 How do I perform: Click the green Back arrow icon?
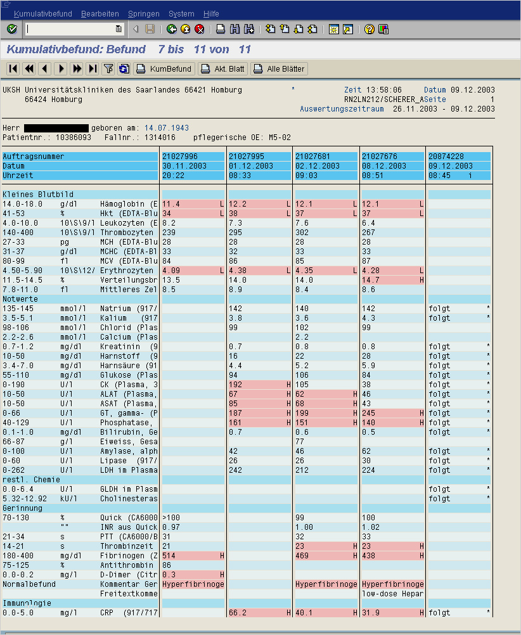172,29
